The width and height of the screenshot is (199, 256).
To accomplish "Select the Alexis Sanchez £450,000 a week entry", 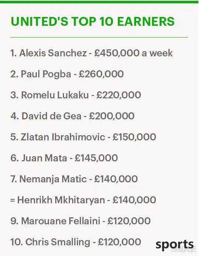I will 92,53.
